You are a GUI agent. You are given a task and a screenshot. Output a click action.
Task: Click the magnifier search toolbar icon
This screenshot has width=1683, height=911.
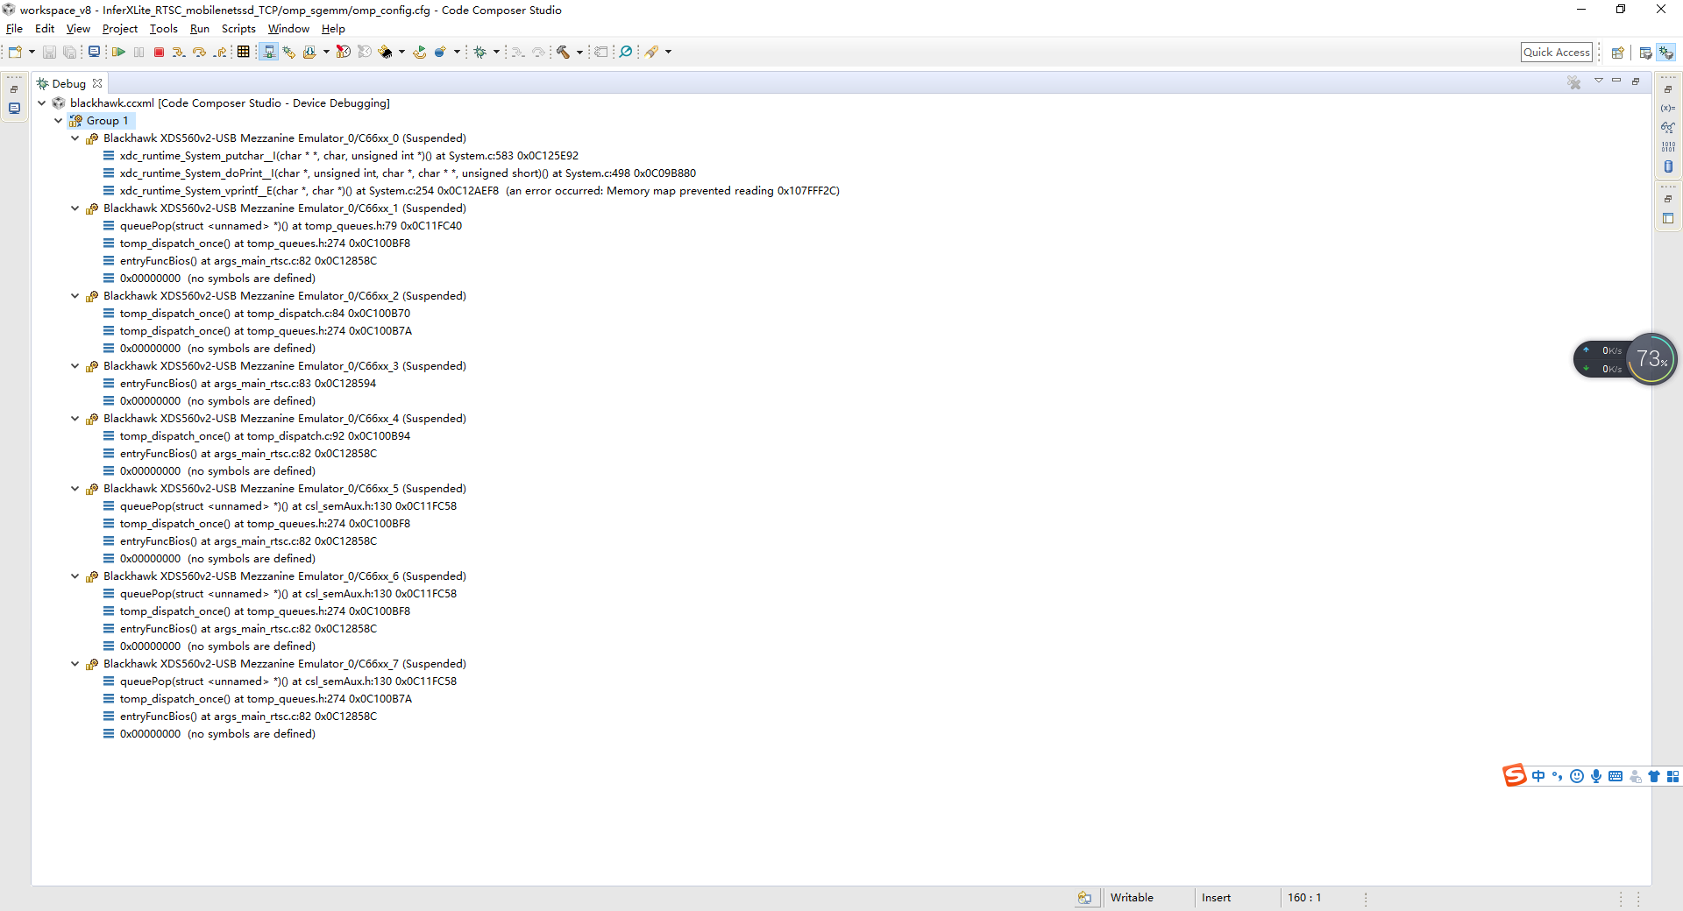pyautogui.click(x=626, y=53)
